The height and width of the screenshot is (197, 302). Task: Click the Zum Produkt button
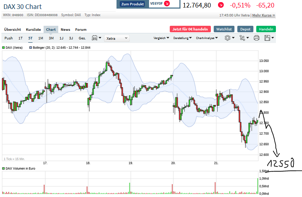[x=133, y=4]
